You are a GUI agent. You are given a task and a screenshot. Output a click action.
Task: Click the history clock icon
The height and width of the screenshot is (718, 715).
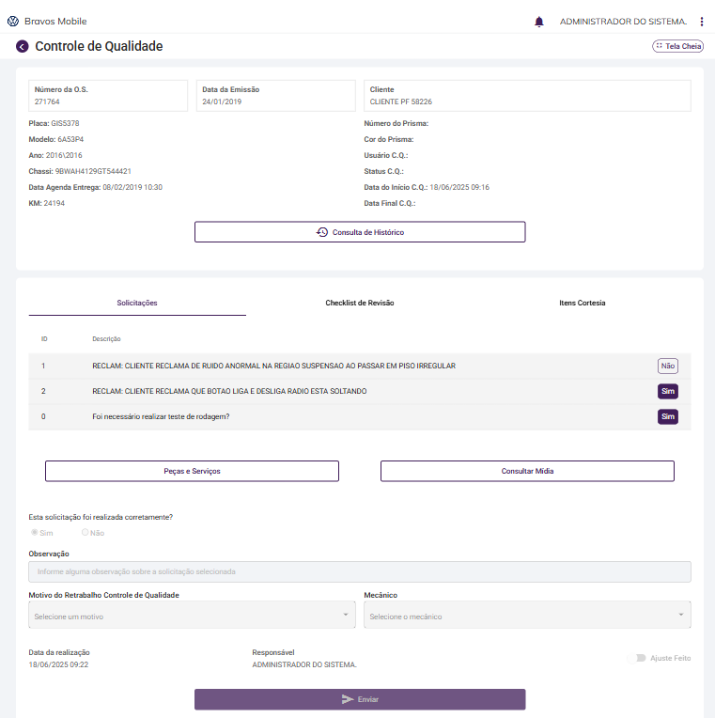point(322,232)
